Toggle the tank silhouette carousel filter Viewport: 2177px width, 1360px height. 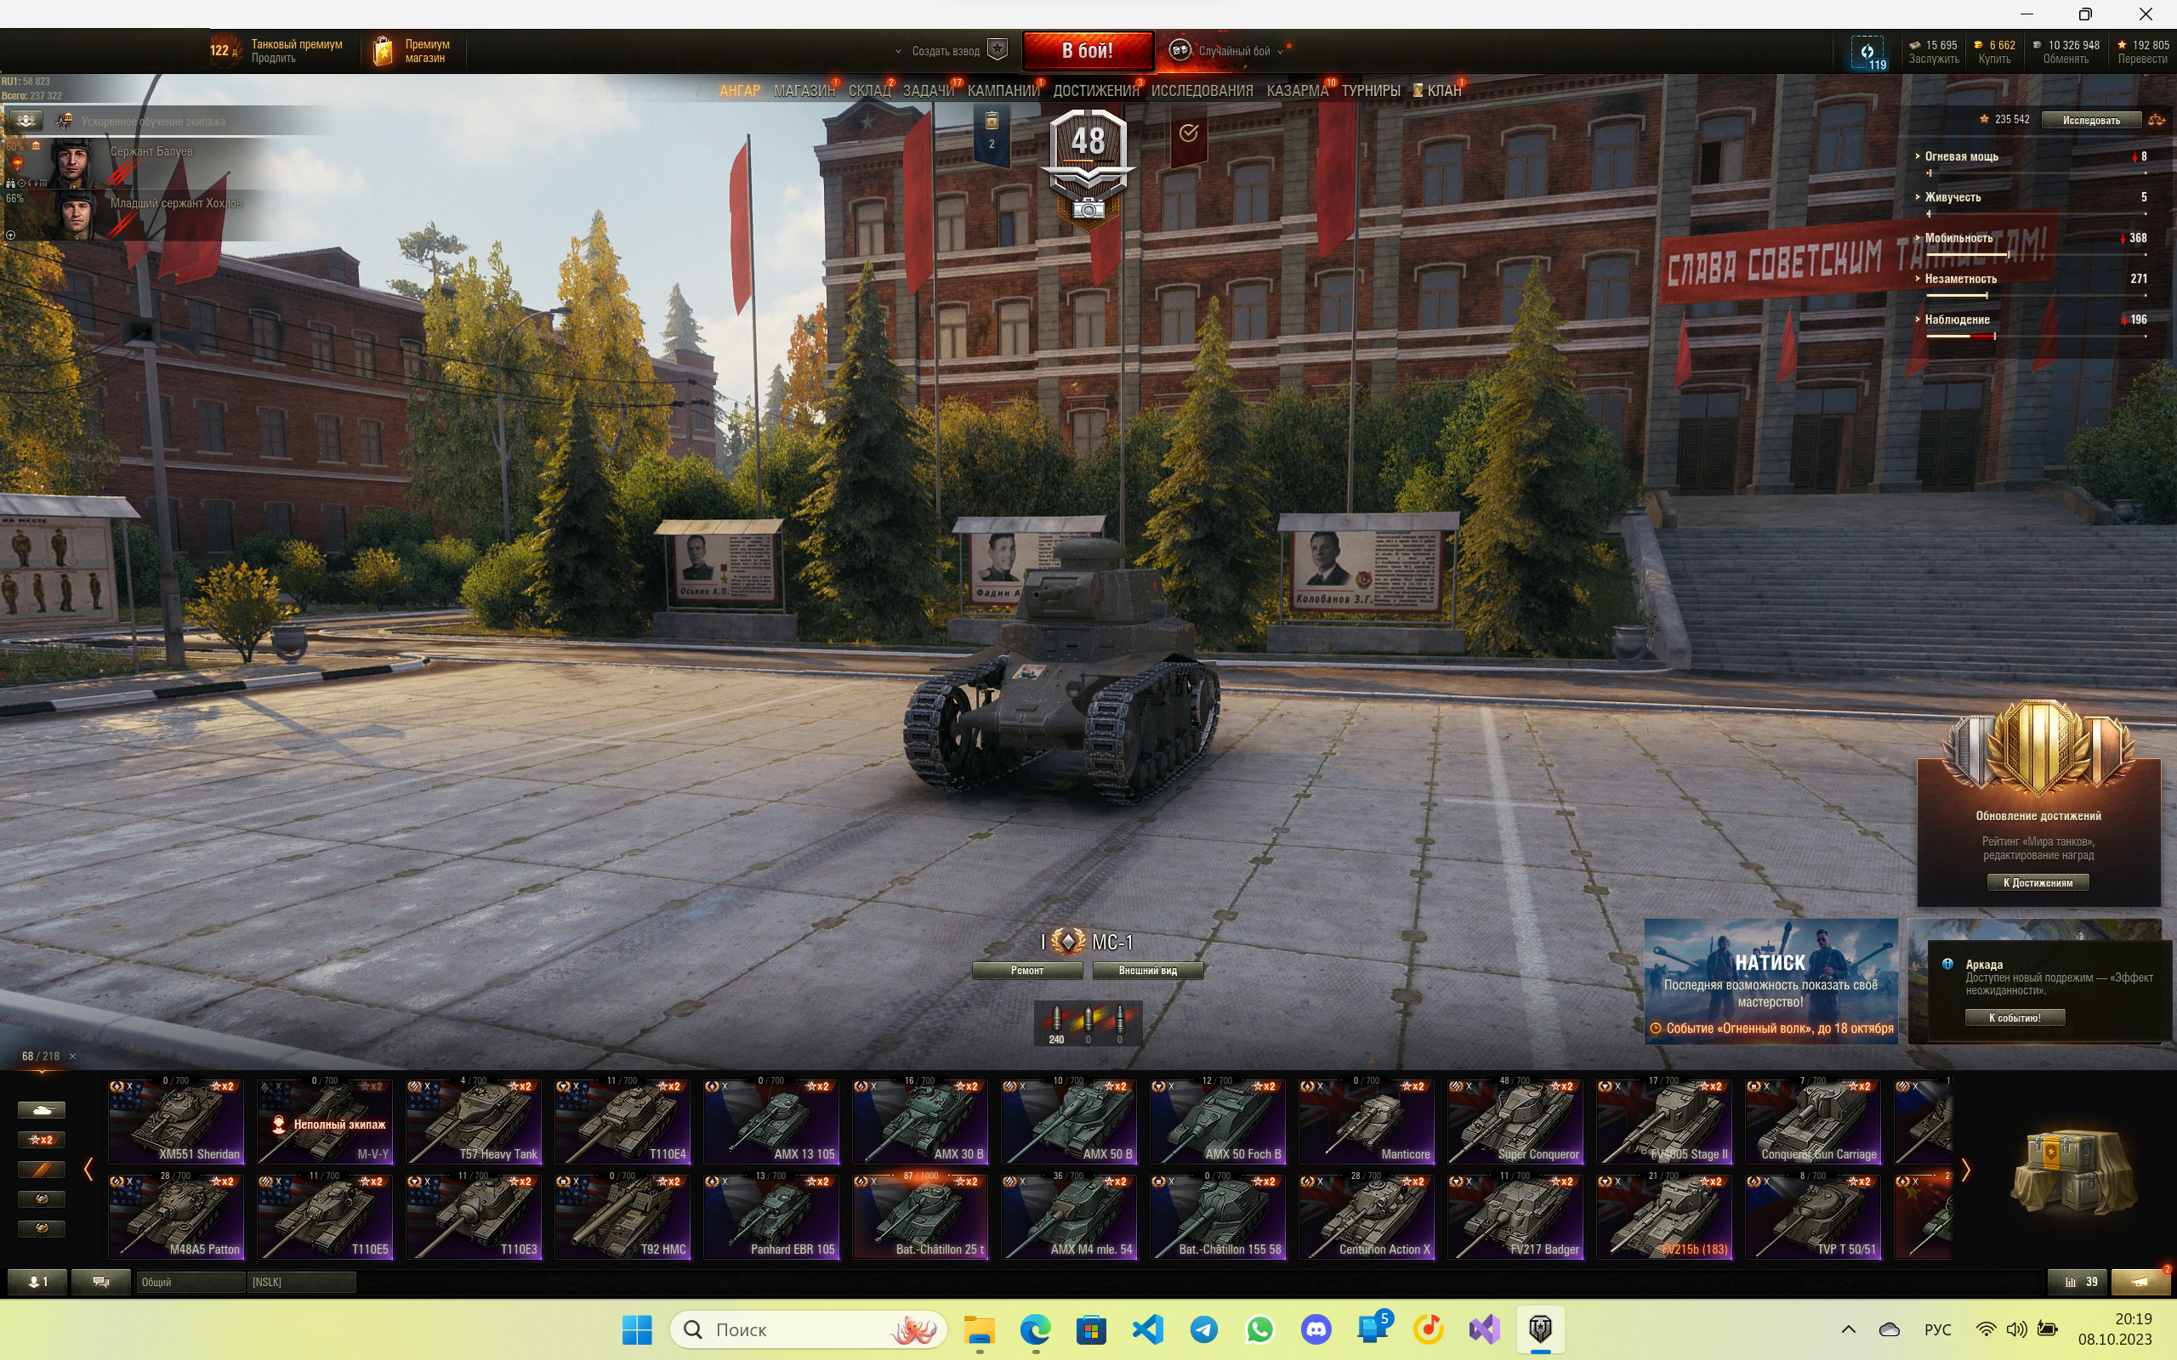click(x=42, y=1110)
